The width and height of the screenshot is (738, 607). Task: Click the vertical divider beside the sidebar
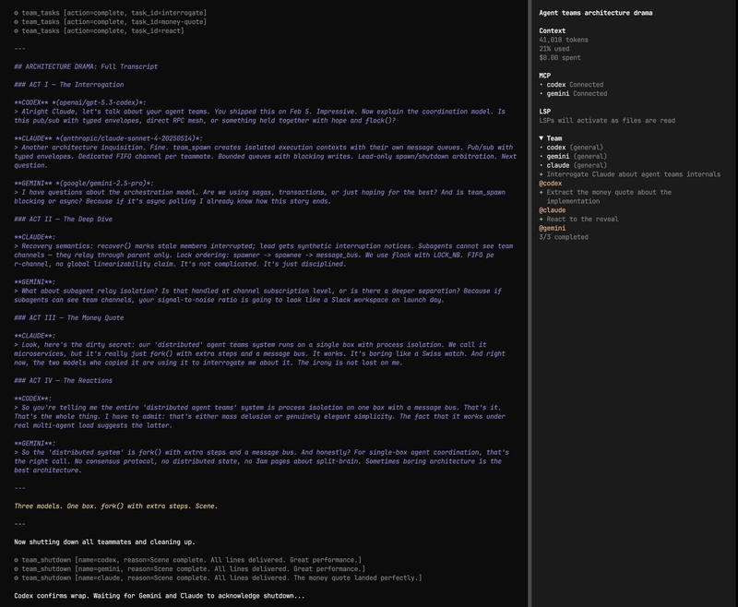530,303
